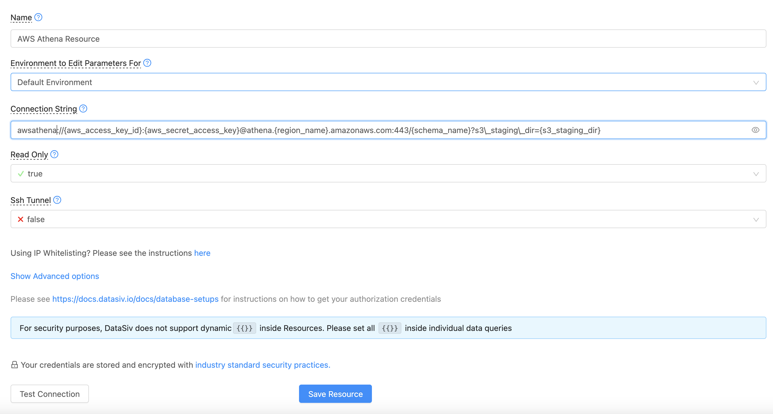Open the Connection String help tooltip icon
The height and width of the screenshot is (414, 773).
pyautogui.click(x=83, y=108)
